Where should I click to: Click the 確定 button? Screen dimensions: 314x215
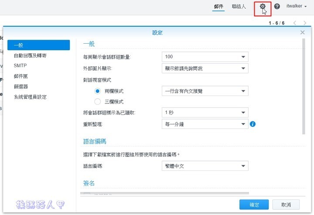254,205
